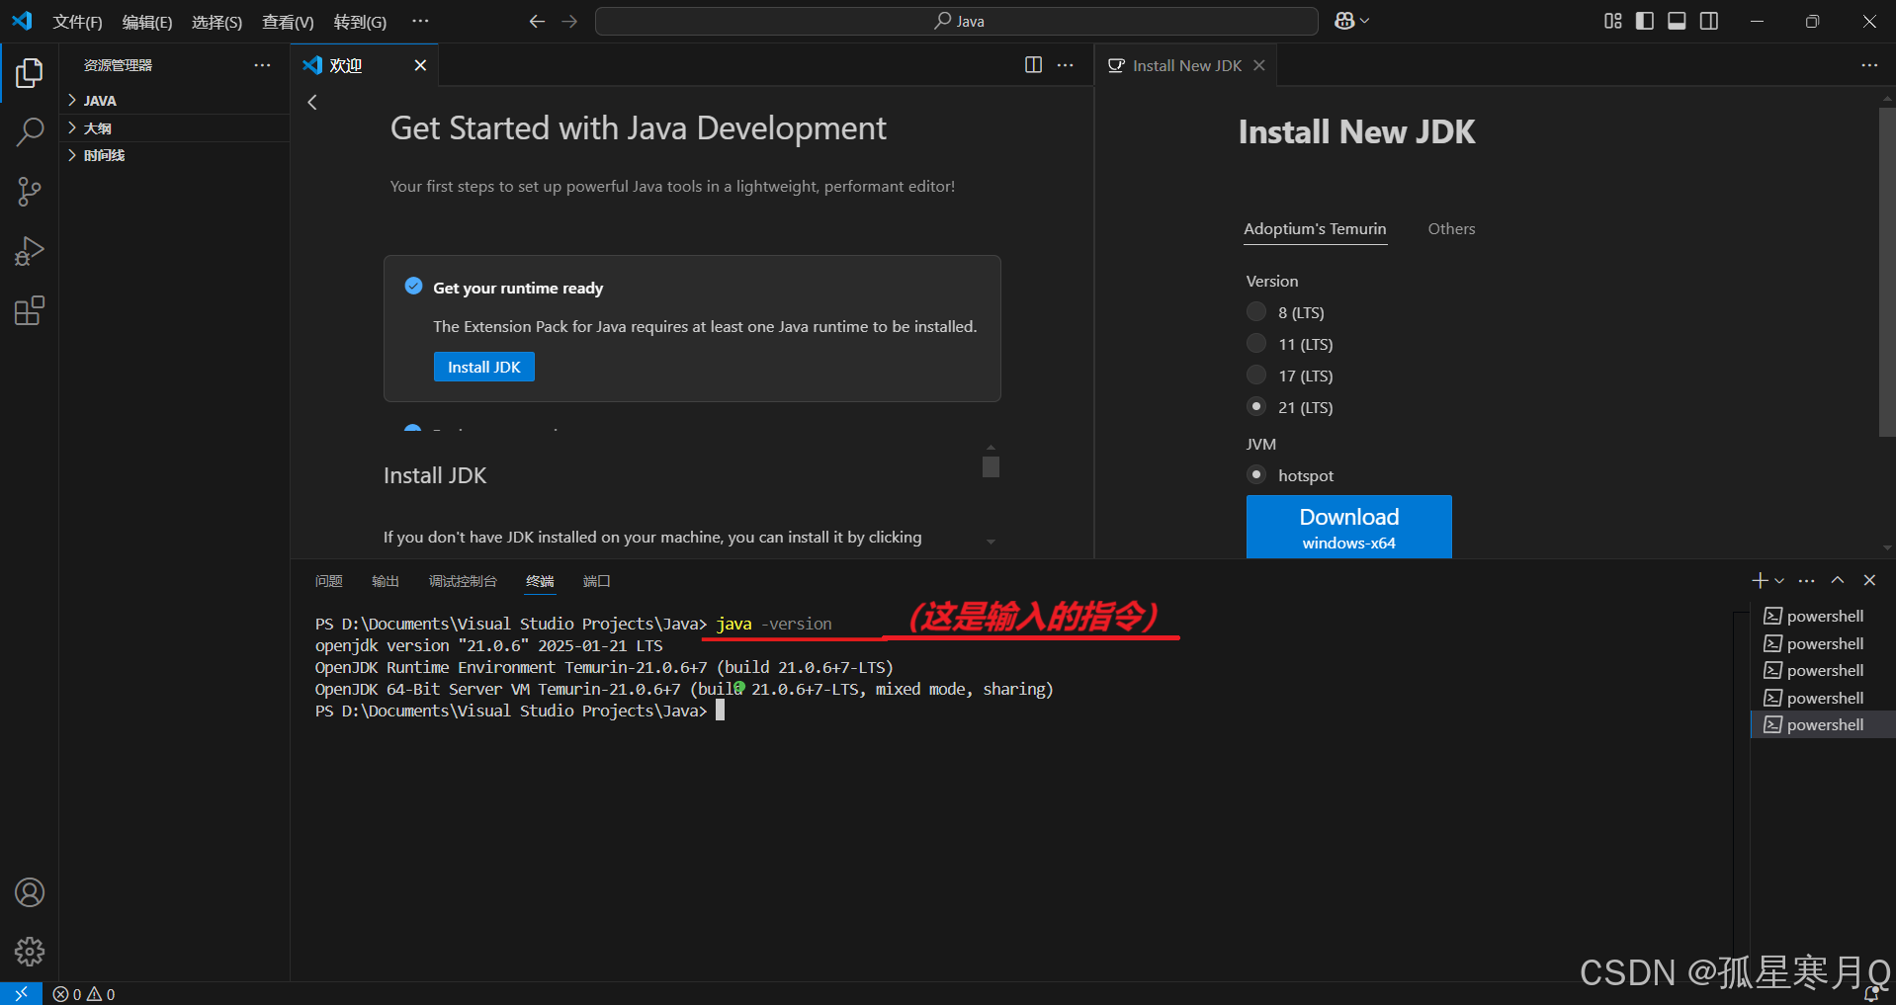
Task: Go back with the navigation arrow
Action: [537, 21]
